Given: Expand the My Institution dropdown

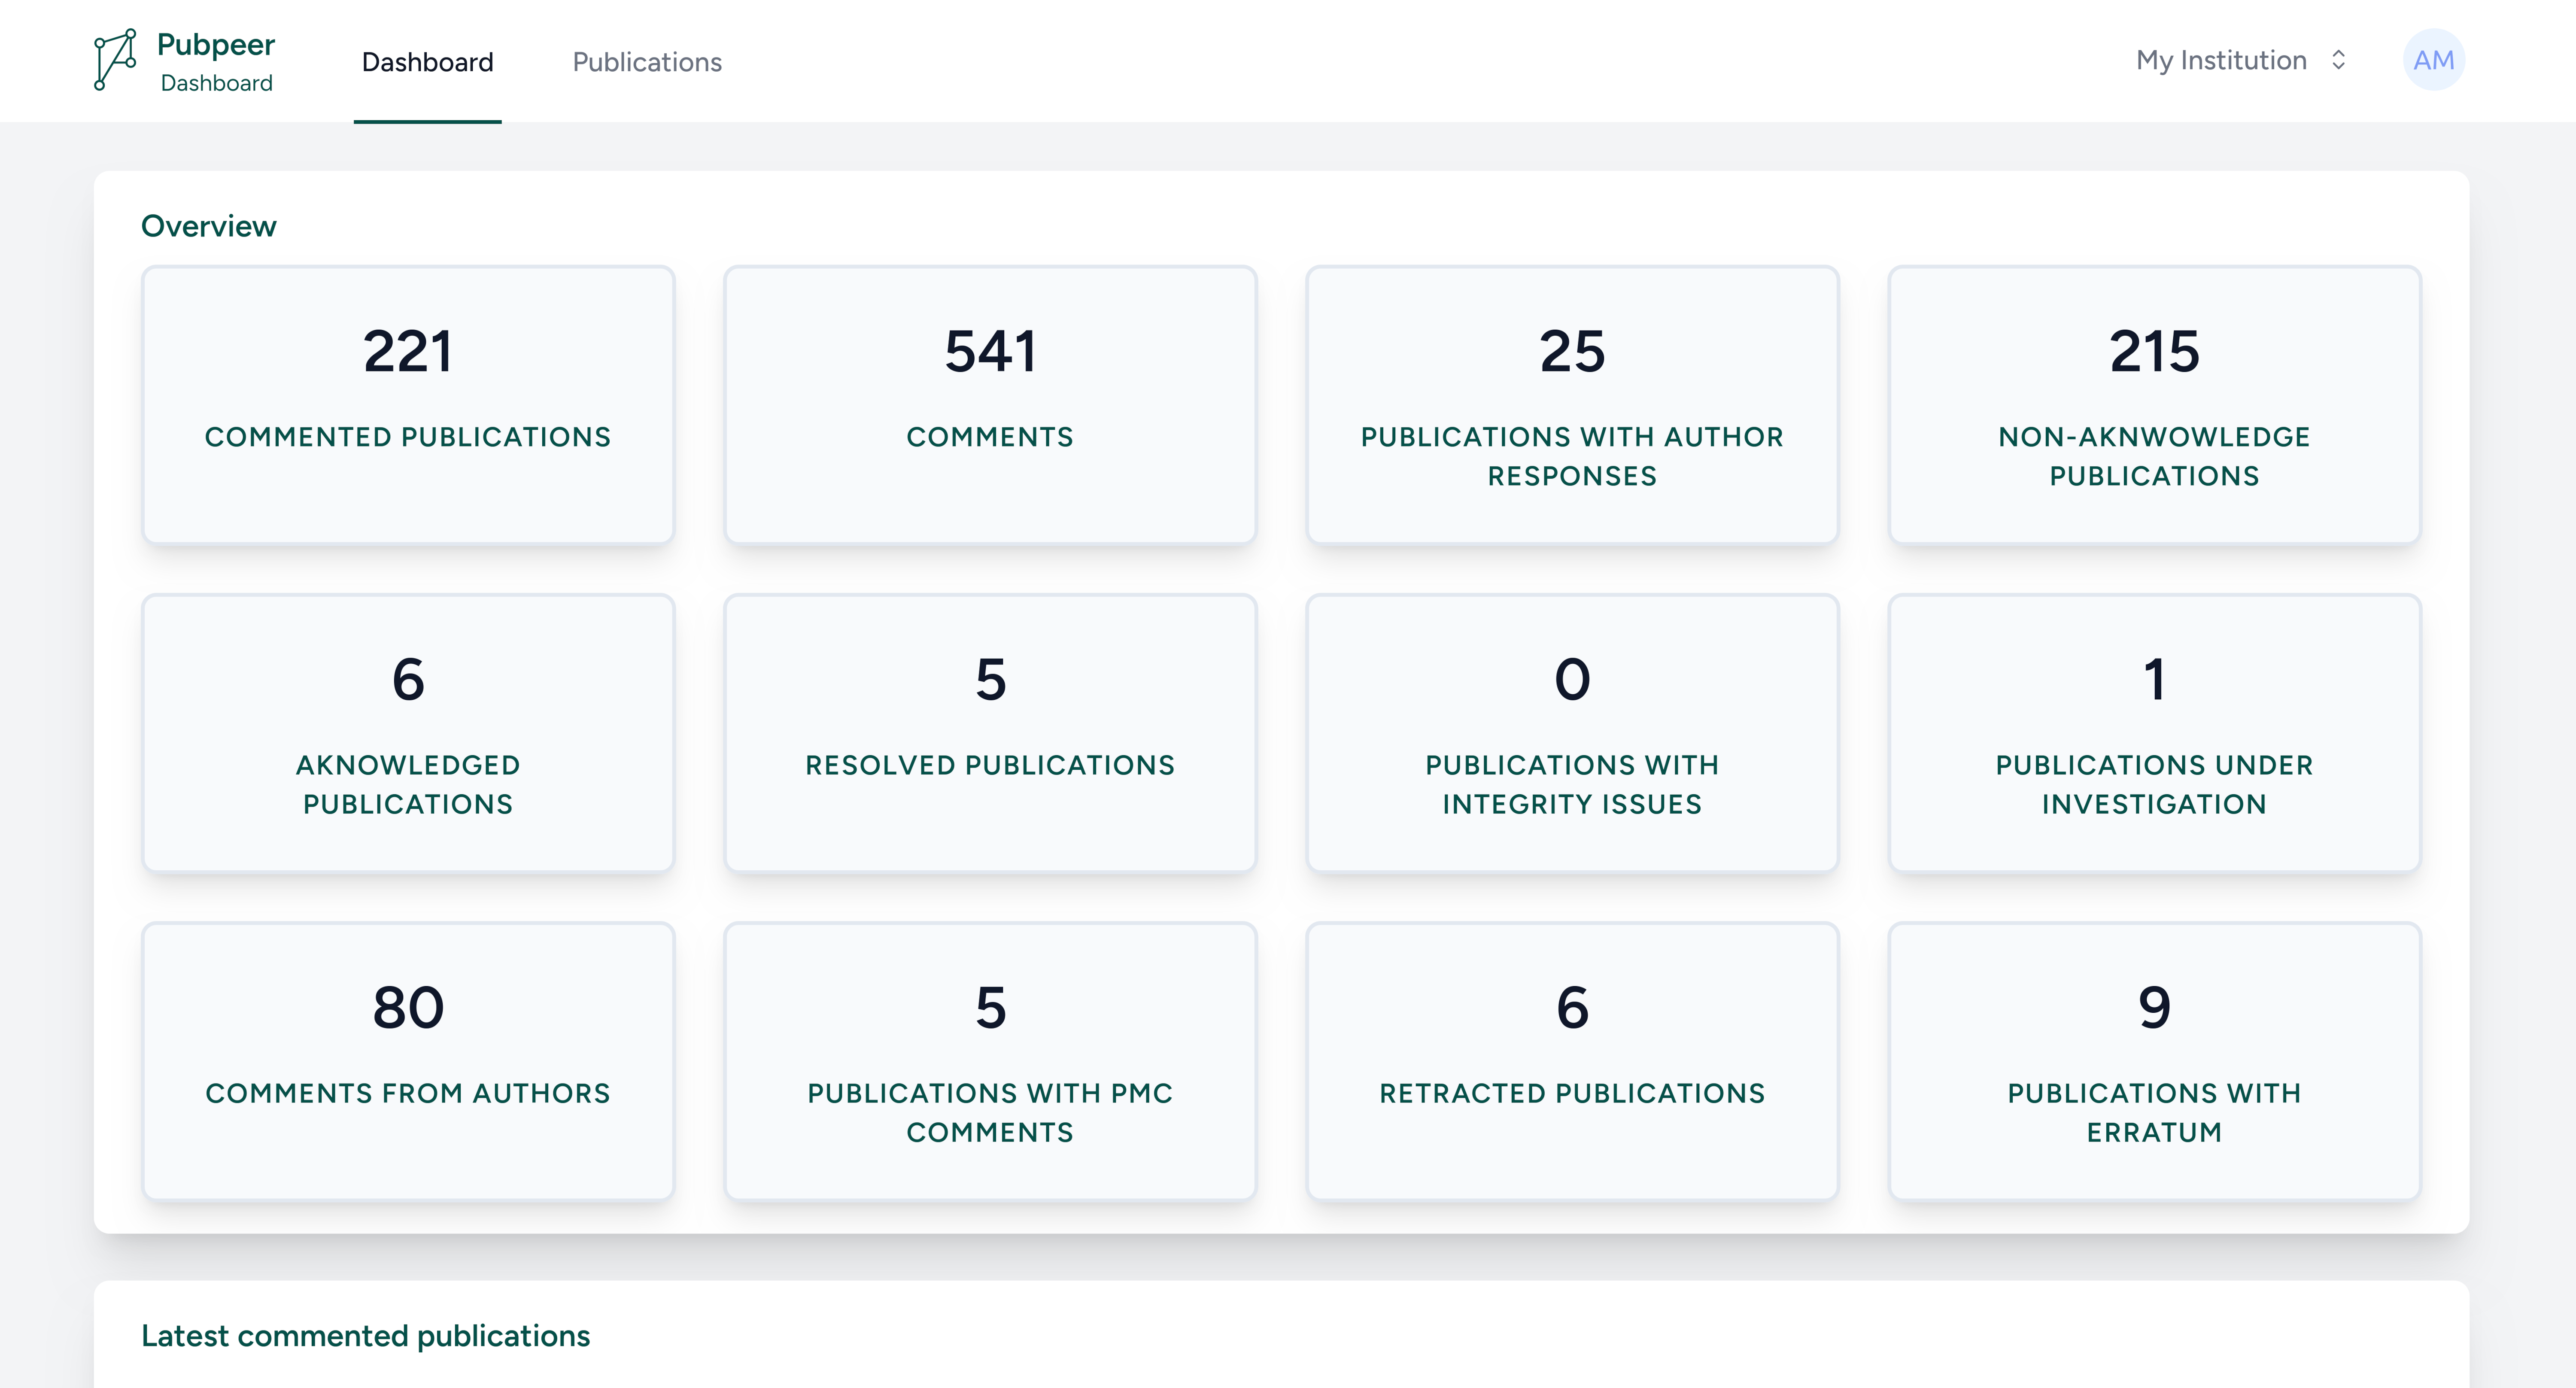Looking at the screenshot, I should (x=2221, y=60).
